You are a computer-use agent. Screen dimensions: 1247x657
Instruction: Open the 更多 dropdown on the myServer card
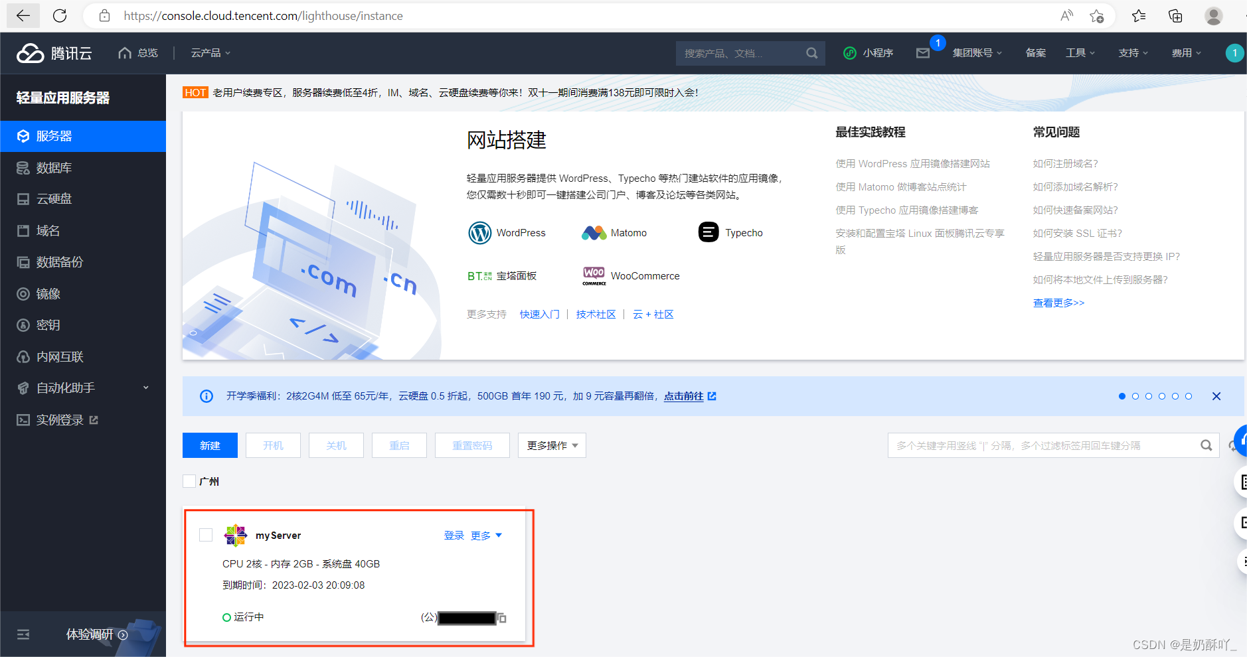pyautogui.click(x=487, y=536)
